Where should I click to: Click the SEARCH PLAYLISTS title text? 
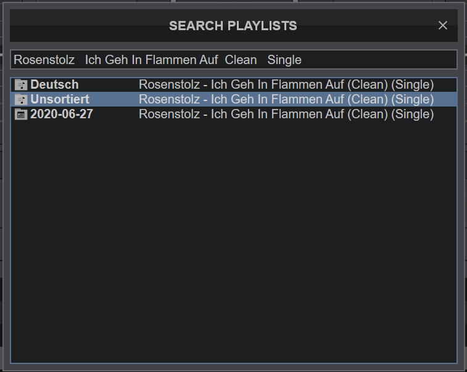coord(233,26)
